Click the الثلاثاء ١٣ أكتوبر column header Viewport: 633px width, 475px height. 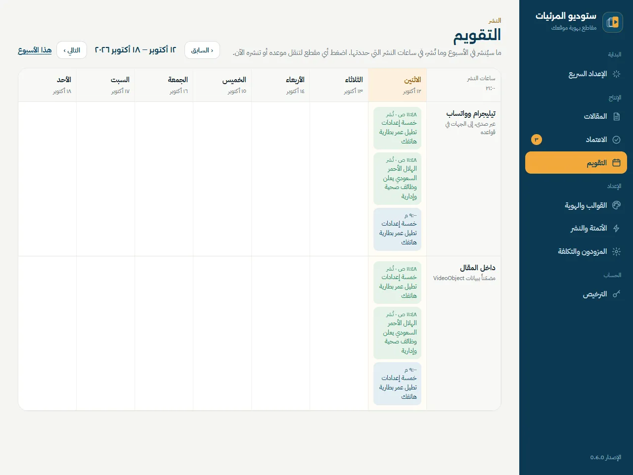click(x=339, y=85)
